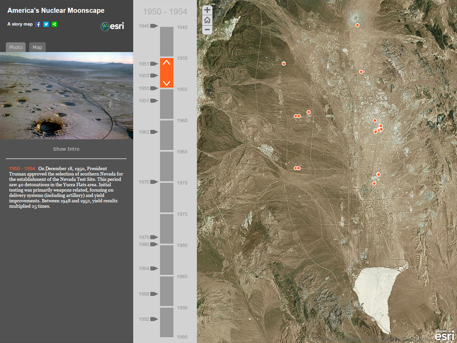This screenshot has width=457, height=343.
Task: Click the green share link icon
Action: [x=54, y=24]
